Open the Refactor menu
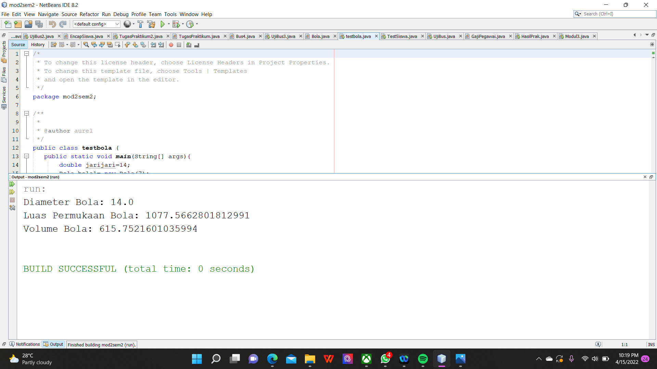The image size is (657, 369). [89, 14]
